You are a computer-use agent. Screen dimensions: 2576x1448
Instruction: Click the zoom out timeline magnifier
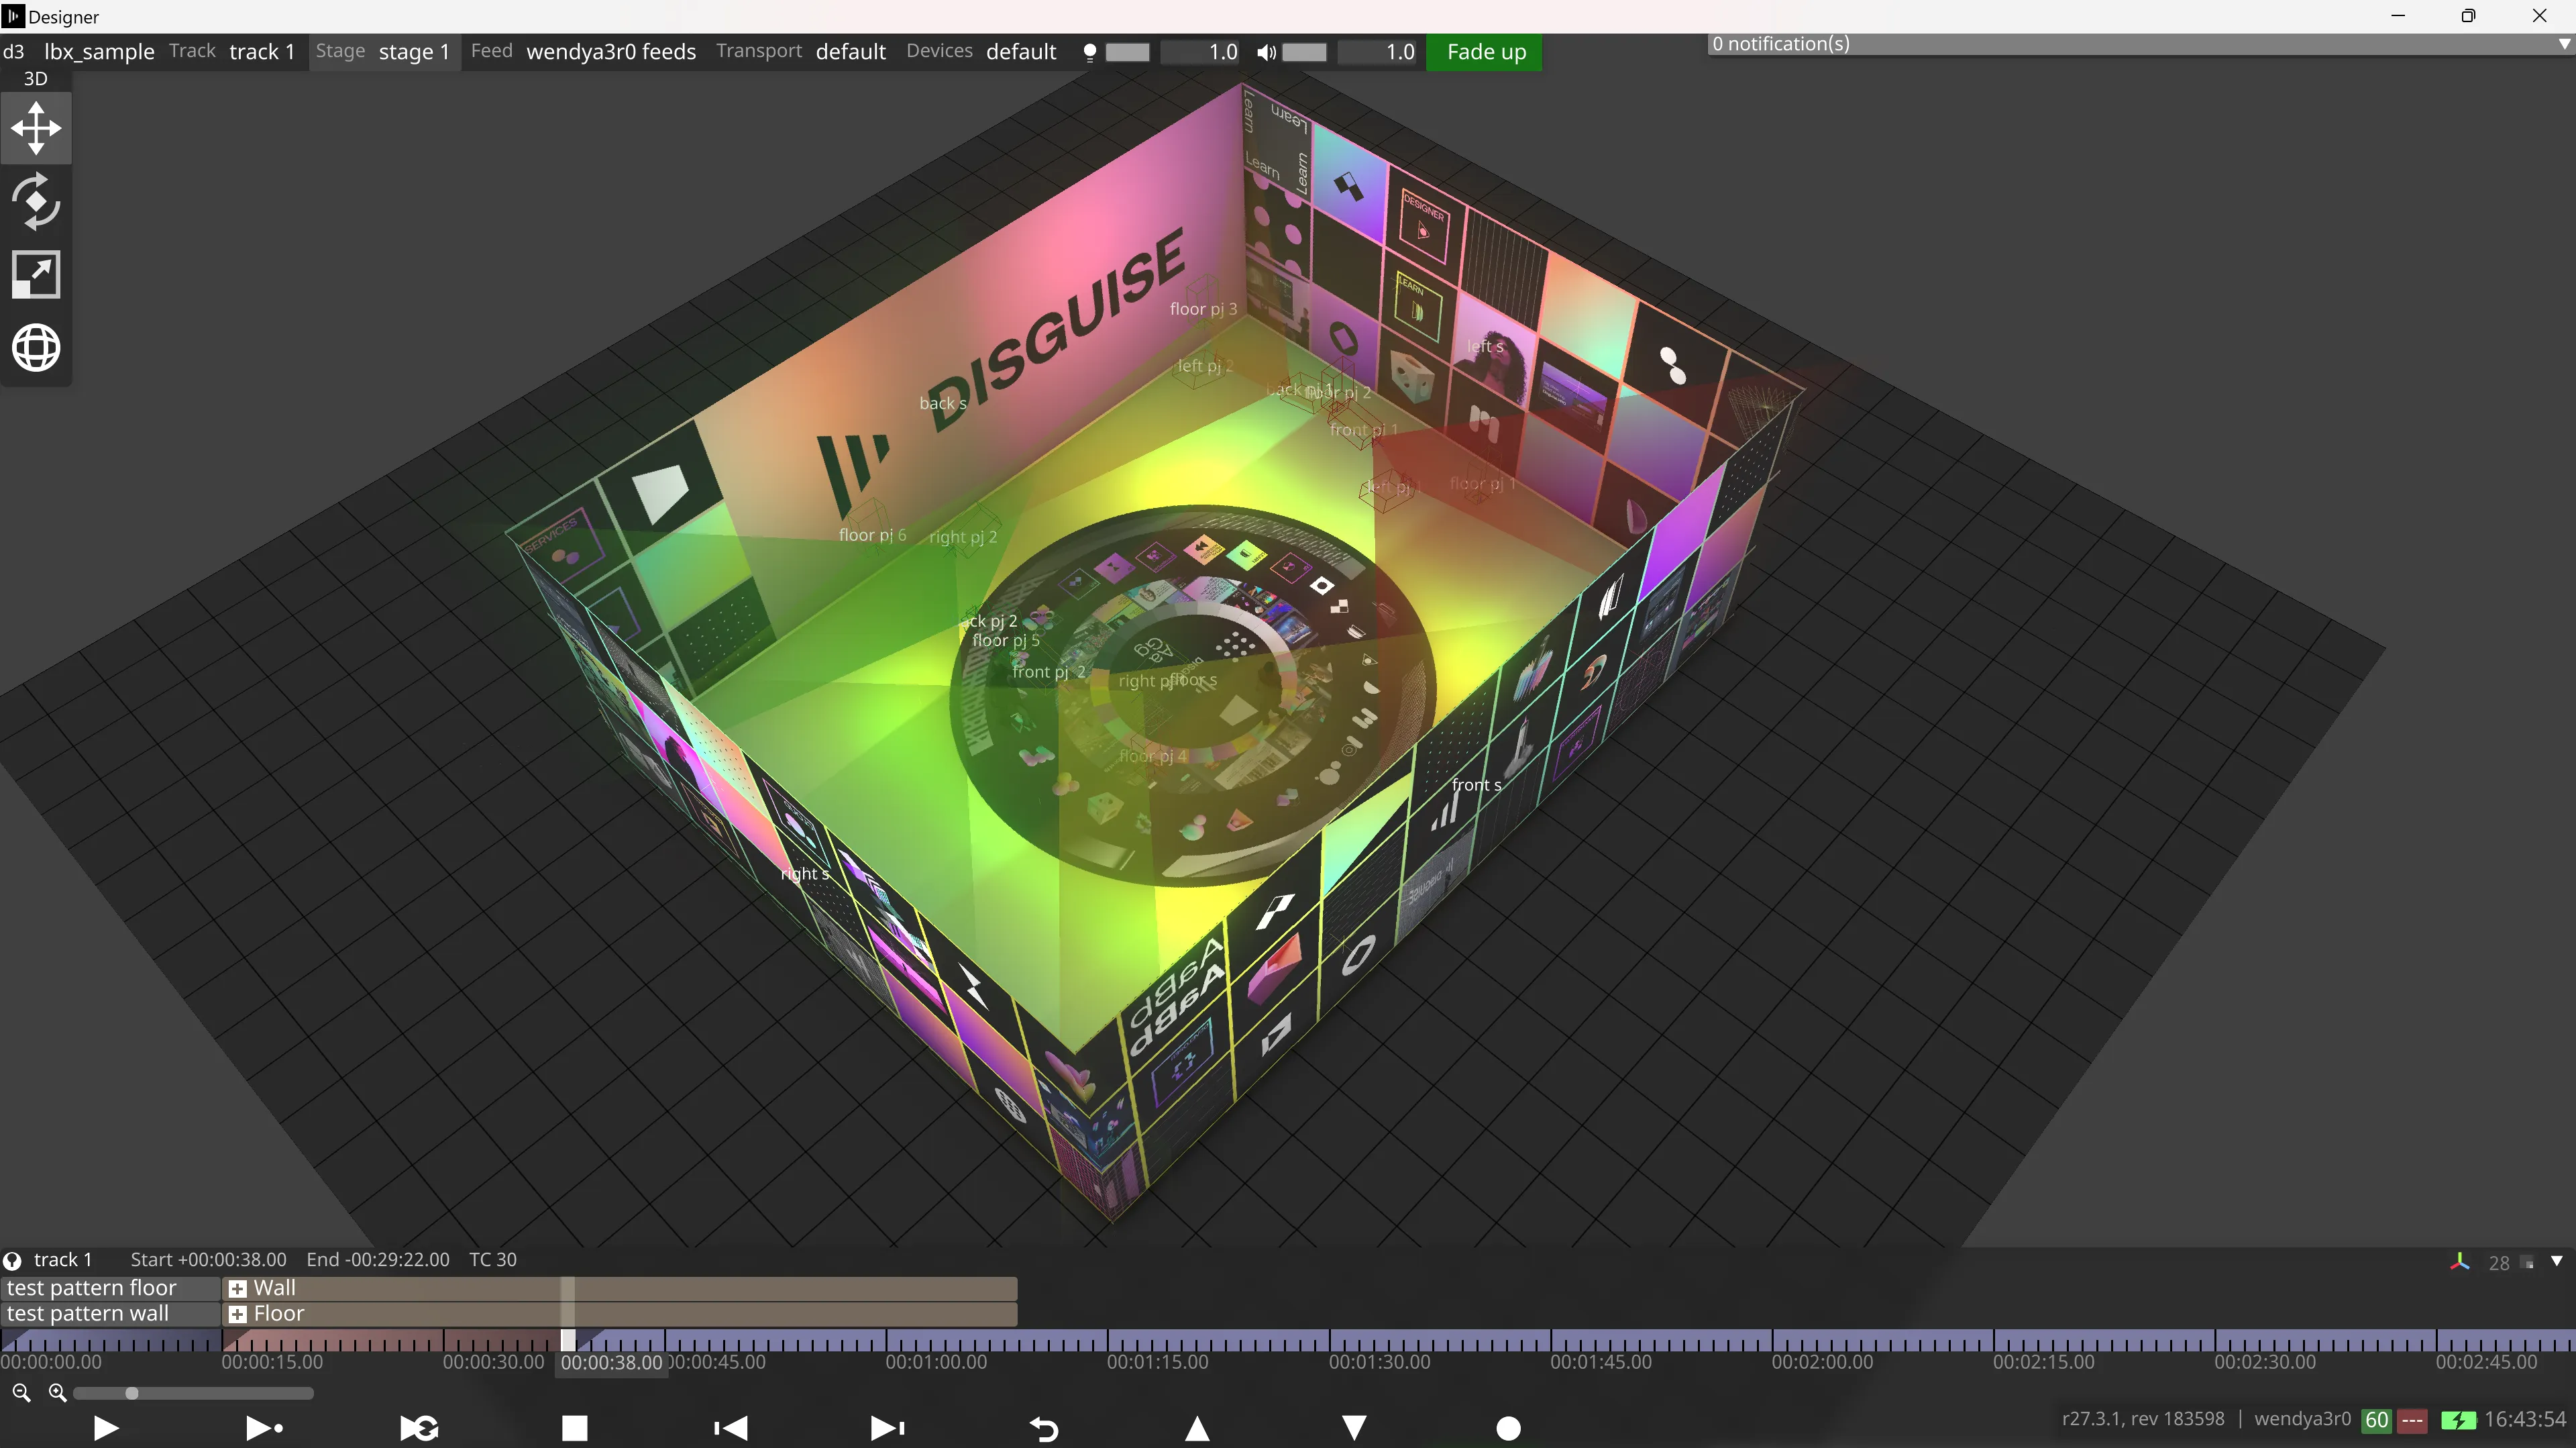pyautogui.click(x=21, y=1392)
